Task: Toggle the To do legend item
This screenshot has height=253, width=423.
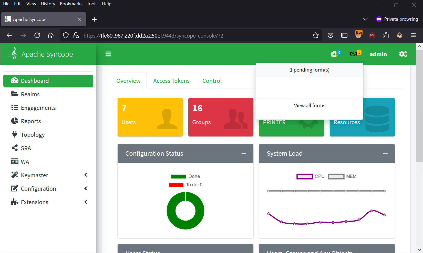Action: coord(185,185)
